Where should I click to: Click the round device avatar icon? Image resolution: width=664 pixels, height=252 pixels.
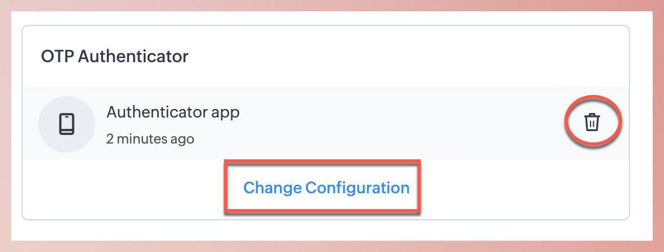(66, 124)
